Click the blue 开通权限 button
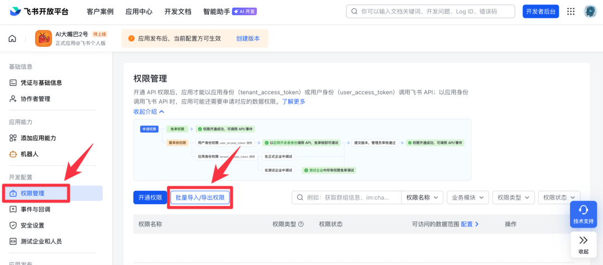The width and height of the screenshot is (603, 265). tap(150, 197)
